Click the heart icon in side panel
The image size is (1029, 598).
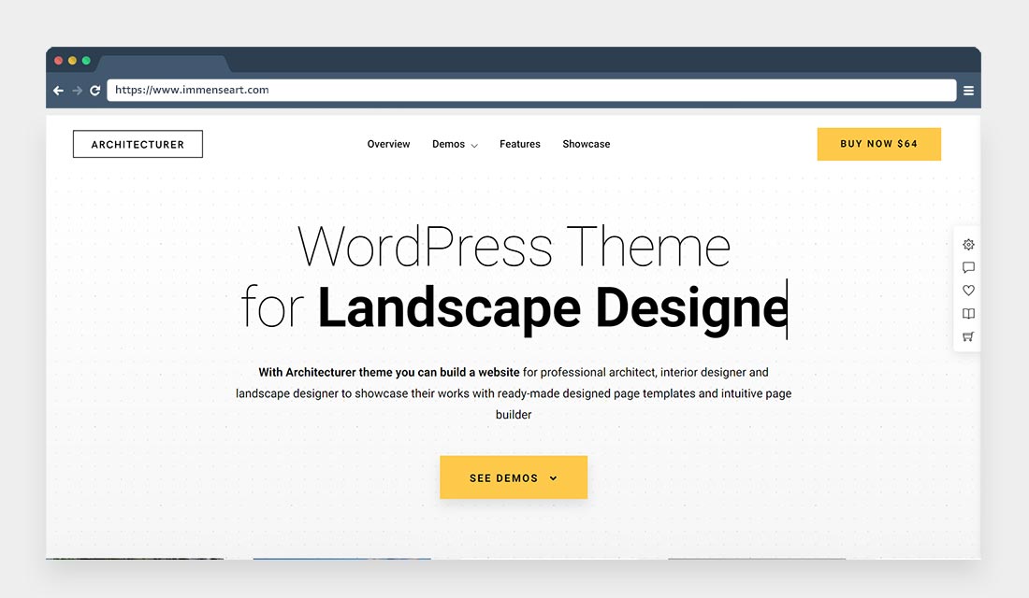click(968, 291)
